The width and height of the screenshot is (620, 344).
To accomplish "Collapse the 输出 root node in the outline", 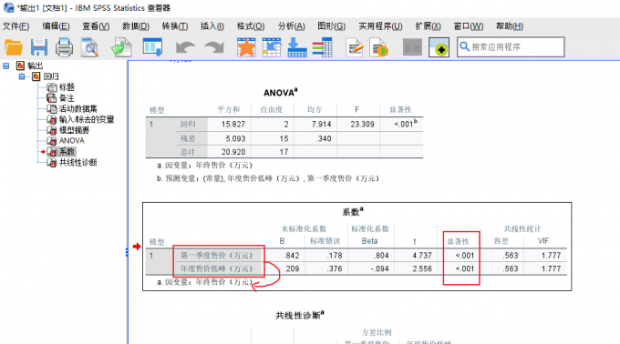I will [6, 66].
